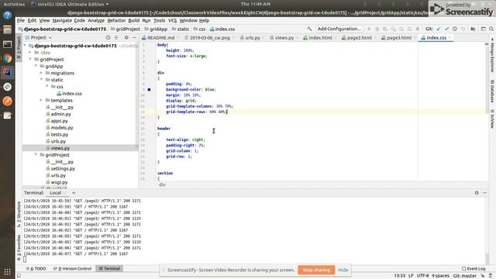
Task: Click Add Configuration button
Action: (339, 29)
